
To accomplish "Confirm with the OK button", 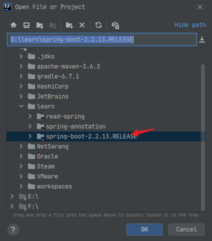I will click(x=144, y=229).
